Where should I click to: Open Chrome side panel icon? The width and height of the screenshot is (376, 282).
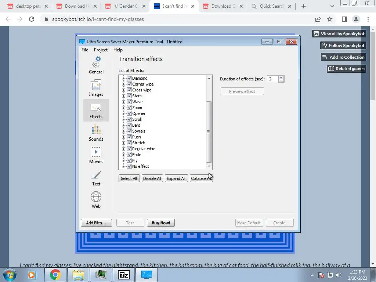(344, 19)
